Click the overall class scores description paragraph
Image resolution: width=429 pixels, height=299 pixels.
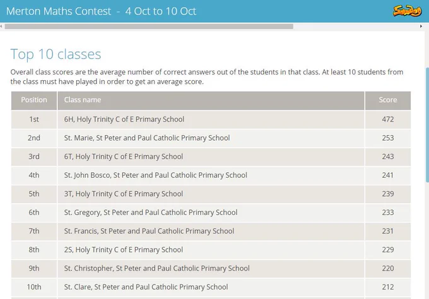coord(207,77)
